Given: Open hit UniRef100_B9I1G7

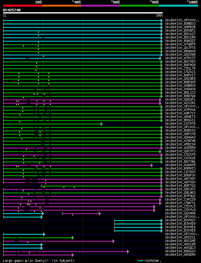Looking at the screenshot, I should [180, 34].
